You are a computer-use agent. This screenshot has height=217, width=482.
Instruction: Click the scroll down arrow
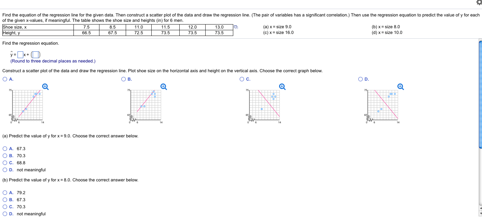click(480, 214)
